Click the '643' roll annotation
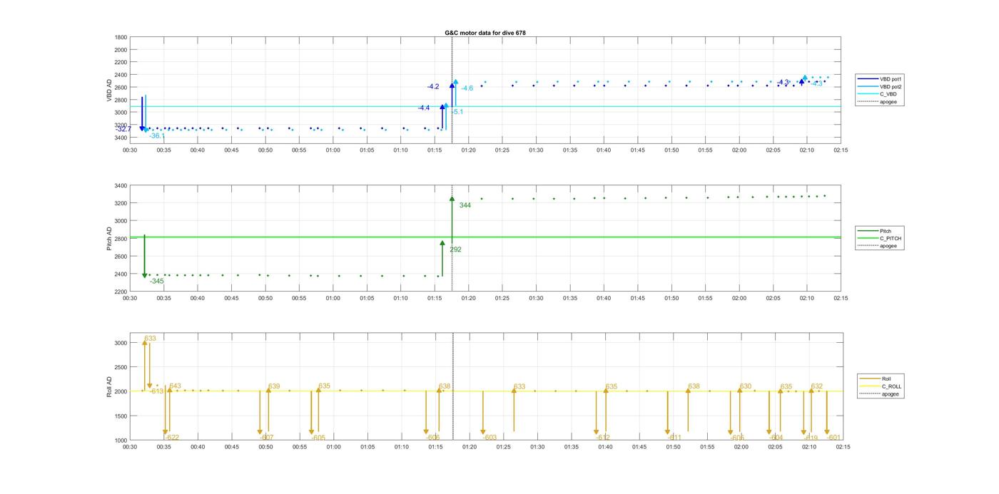This screenshot has width=999, height=494. click(175, 386)
